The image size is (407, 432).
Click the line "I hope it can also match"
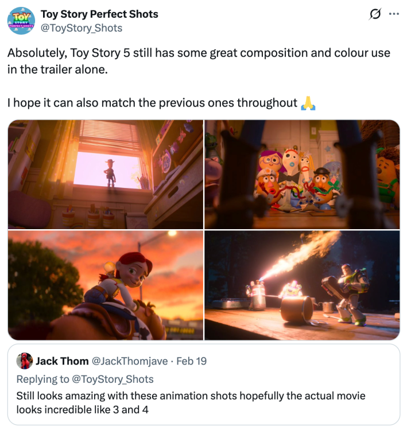point(152,103)
